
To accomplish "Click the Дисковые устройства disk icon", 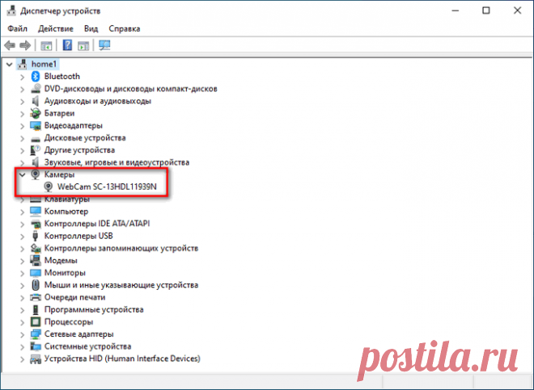I will (36, 138).
